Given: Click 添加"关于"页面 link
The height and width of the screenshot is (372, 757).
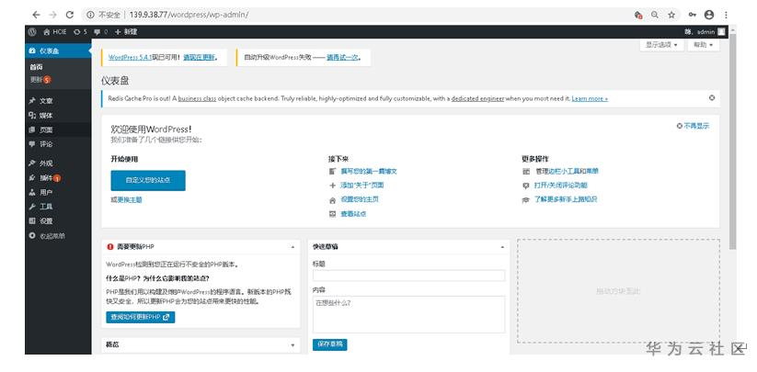Looking at the screenshot, I should click(x=362, y=185).
